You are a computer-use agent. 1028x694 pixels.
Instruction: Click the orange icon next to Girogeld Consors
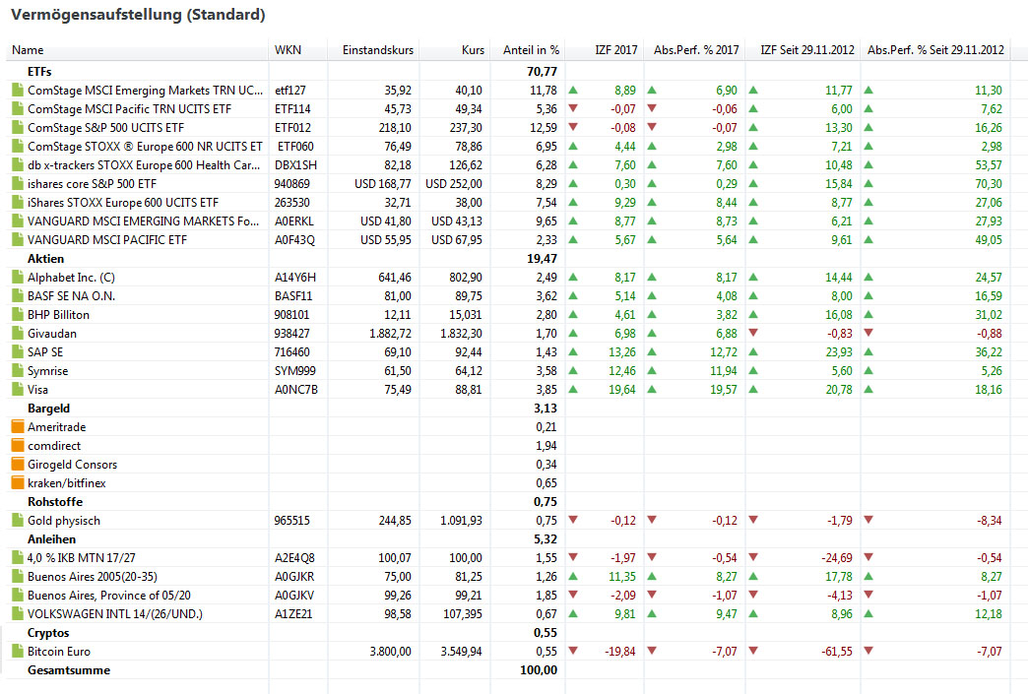18,464
